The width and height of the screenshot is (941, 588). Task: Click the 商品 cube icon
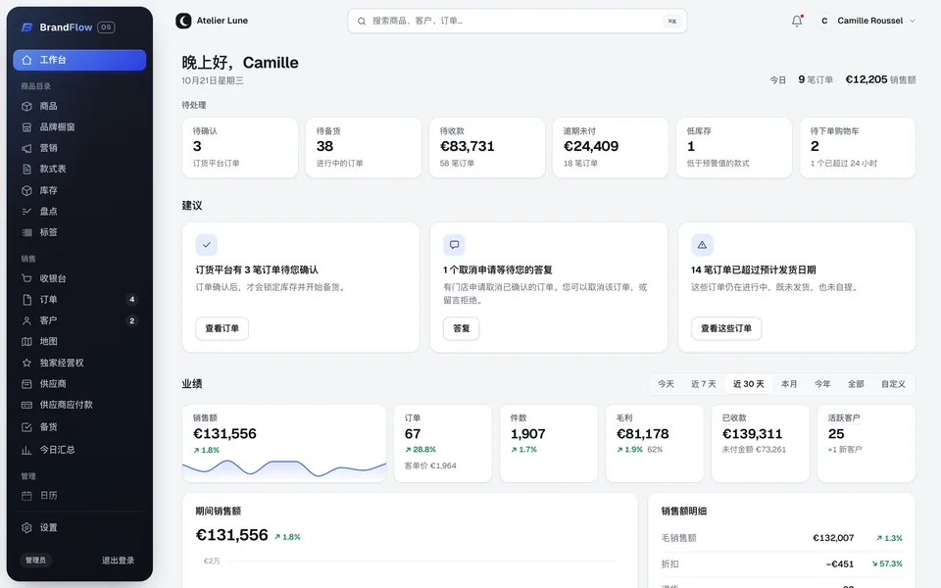(x=26, y=106)
